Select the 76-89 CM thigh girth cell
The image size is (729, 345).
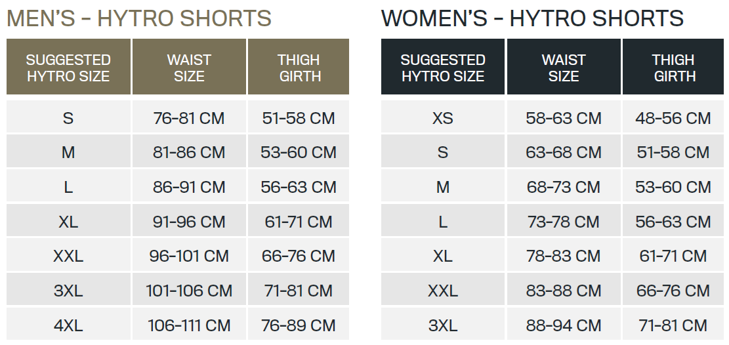299,325
